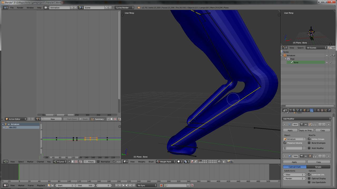Image resolution: width=337 pixels, height=189 pixels.
Task: Open the No Sync playback dropdown
Action: pyautogui.click(x=147, y=185)
